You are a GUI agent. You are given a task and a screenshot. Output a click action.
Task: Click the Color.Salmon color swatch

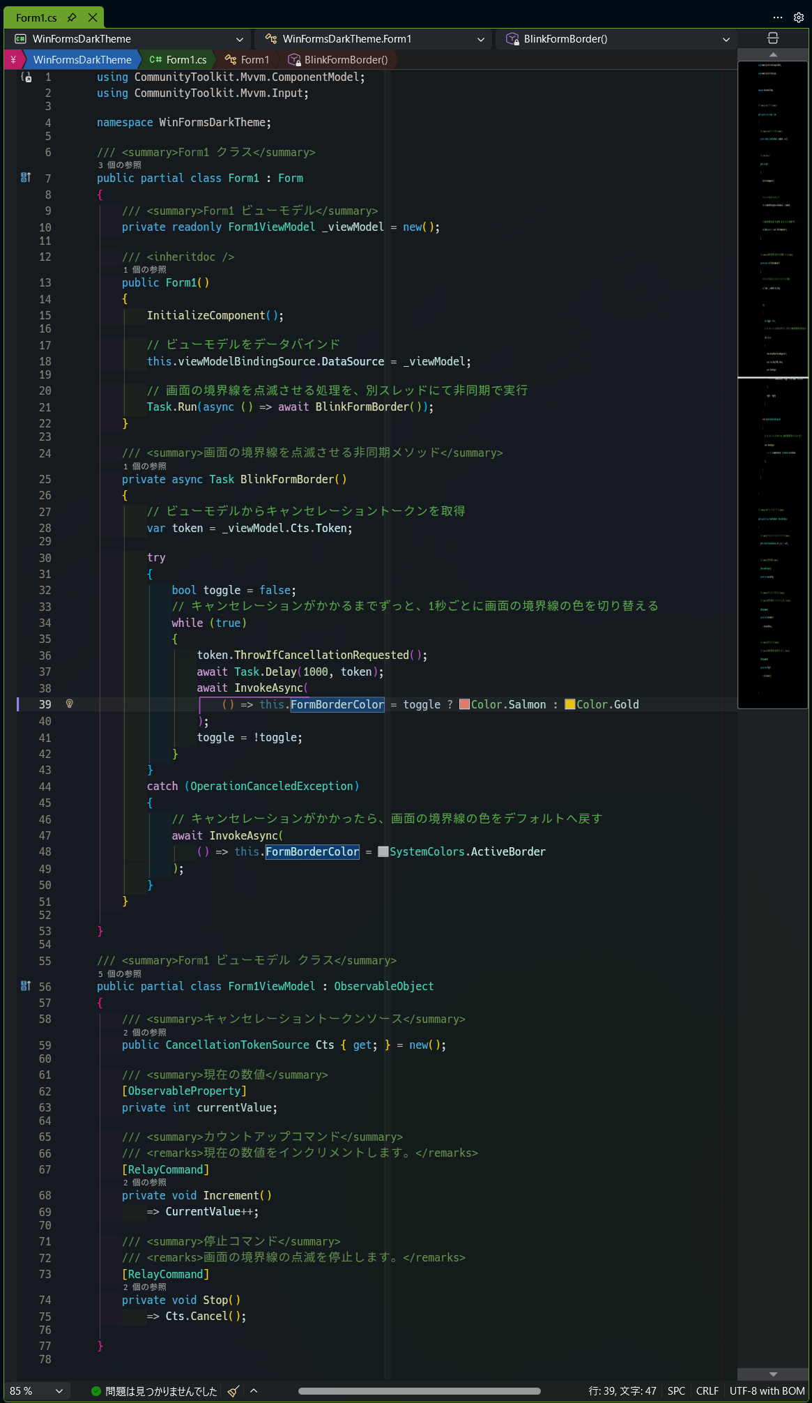(x=464, y=704)
